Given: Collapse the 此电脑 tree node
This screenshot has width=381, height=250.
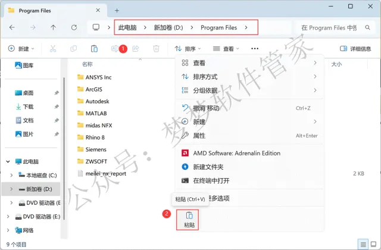Looking at the screenshot, I should click(8, 162).
